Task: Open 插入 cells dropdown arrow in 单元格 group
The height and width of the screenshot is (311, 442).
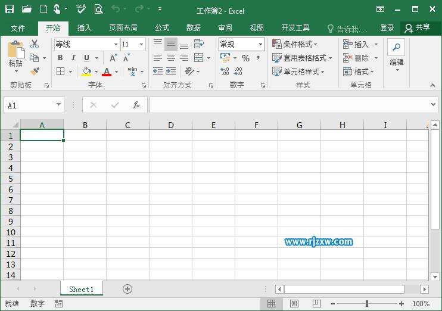Action: point(376,44)
